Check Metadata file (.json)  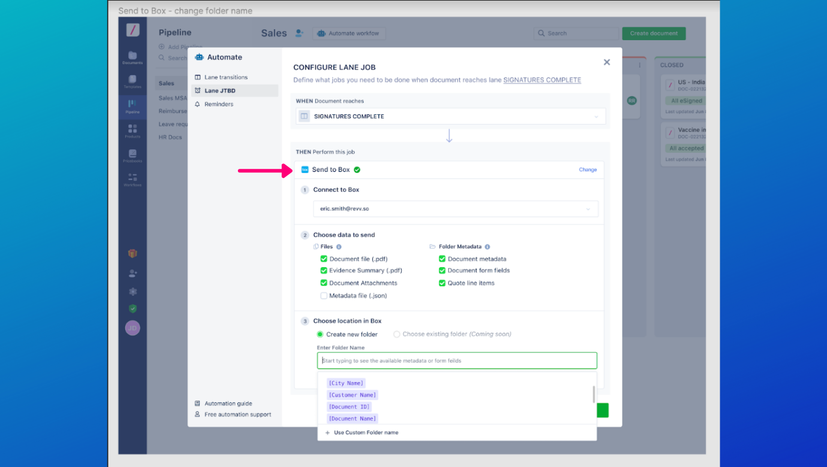(x=324, y=296)
